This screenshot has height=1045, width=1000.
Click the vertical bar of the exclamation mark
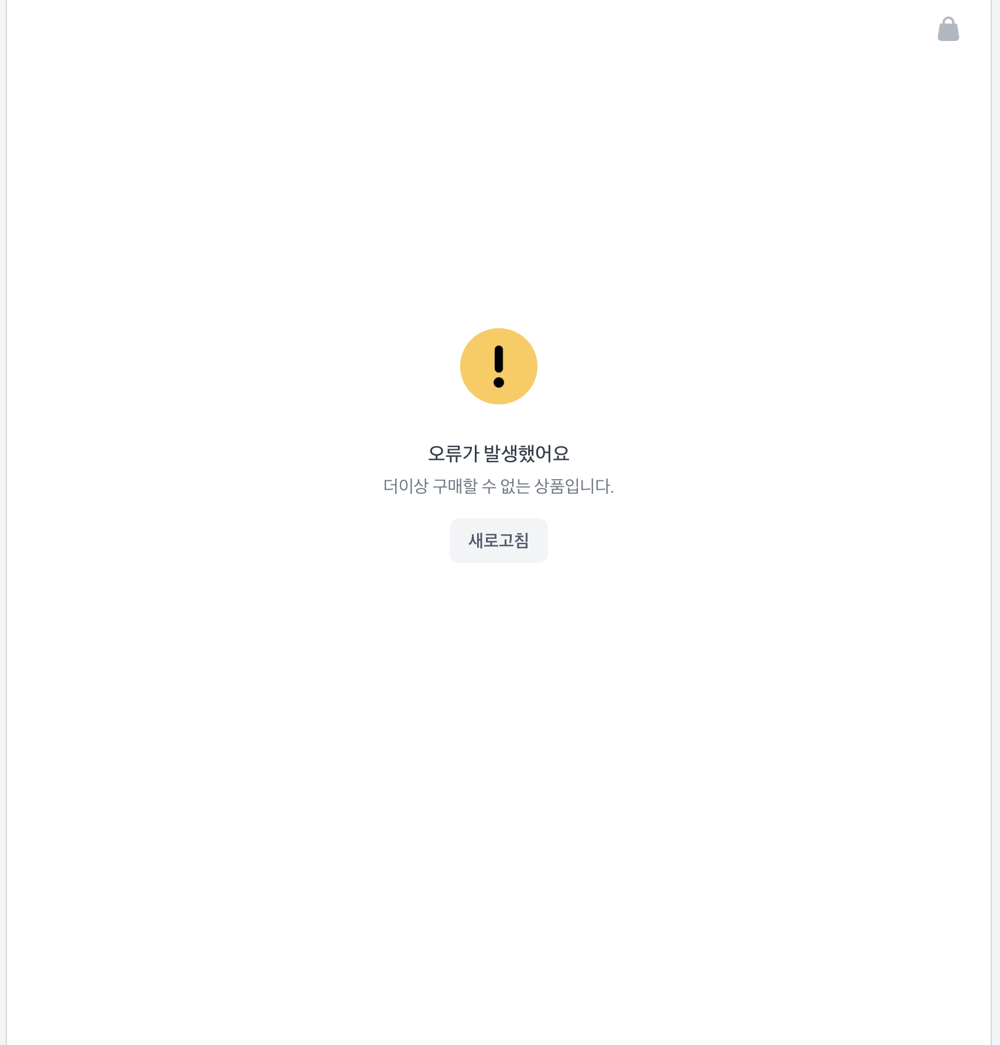coord(499,359)
